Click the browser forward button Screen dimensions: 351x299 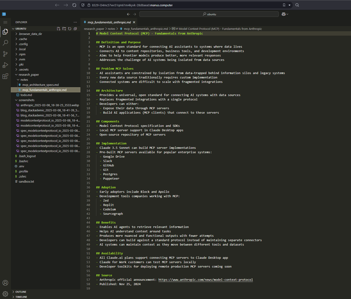tap(66, 5)
